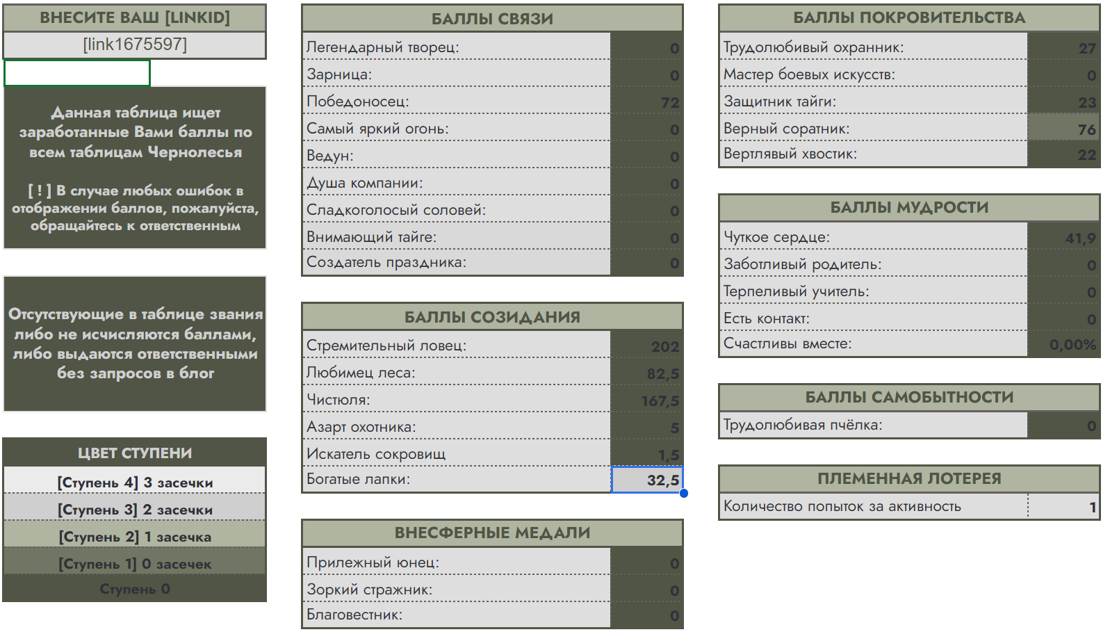Pick the [Ступень 1] 0 засечек swatch
Screen dimensions: 1110x632
pyautogui.click(x=134, y=563)
